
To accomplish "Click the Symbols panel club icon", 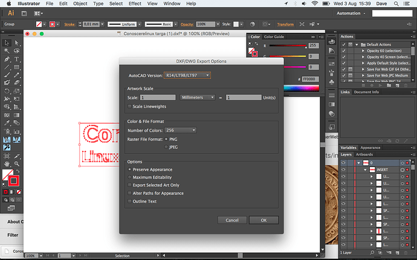I will click(x=332, y=82).
